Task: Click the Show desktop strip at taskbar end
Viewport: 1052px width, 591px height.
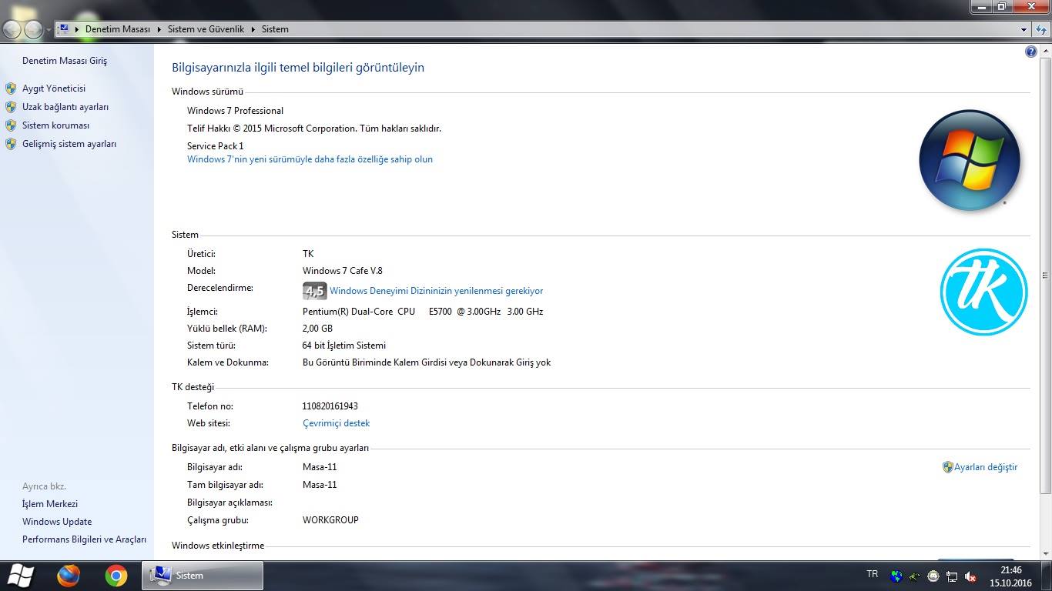Action: (x=1047, y=576)
